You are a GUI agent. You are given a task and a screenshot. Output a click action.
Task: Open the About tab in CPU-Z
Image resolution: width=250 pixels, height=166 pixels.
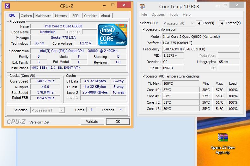coord(106,16)
